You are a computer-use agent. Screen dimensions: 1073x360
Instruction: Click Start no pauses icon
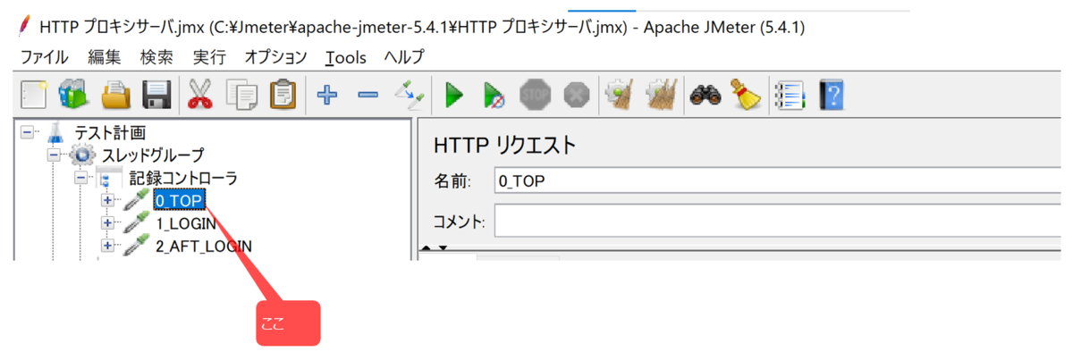point(494,94)
